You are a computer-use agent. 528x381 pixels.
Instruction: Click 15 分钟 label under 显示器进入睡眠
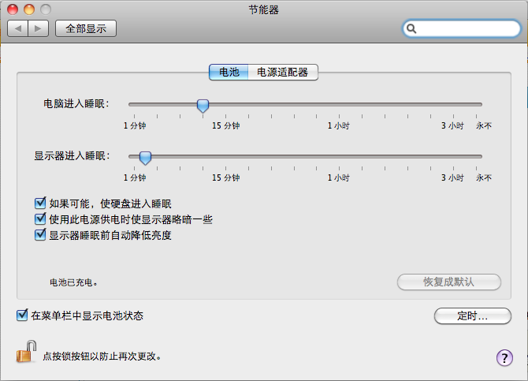point(225,177)
